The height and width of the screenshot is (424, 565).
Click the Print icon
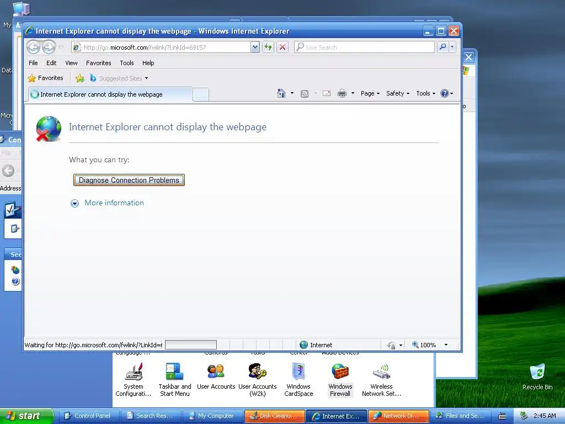(x=342, y=94)
